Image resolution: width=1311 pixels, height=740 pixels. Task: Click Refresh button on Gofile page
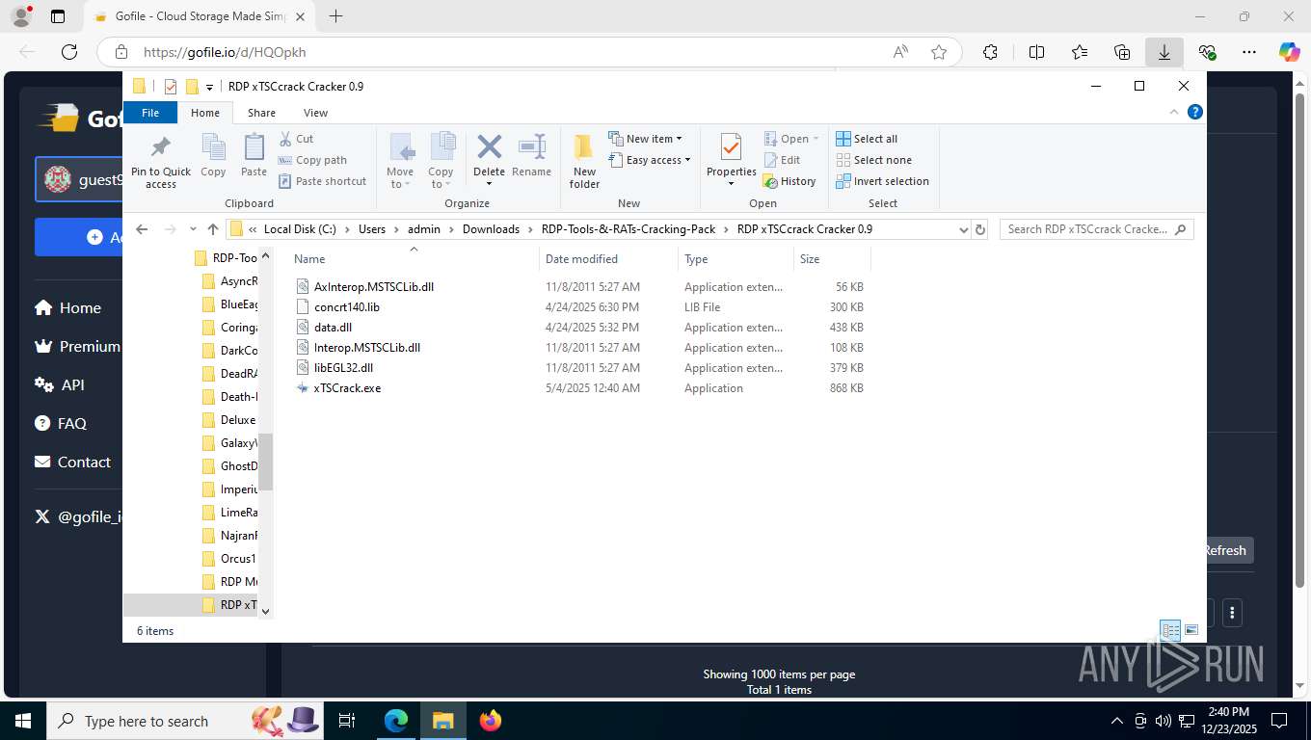point(1225,550)
